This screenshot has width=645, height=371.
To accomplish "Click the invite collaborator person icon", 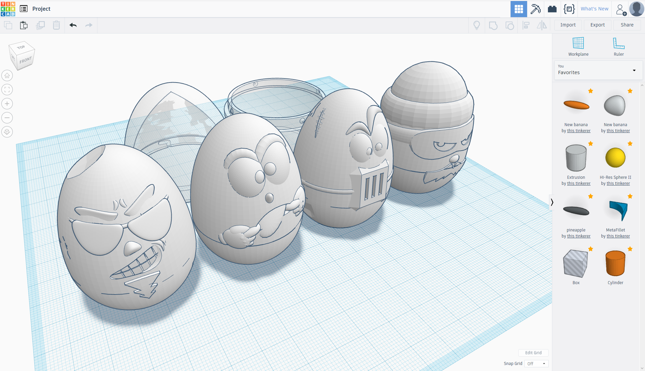I will click(x=621, y=9).
